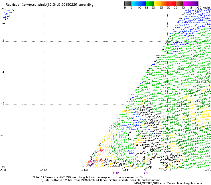Click the NOAA/NESDIS credit line
Viewport: 211px width, 185px height.
pyautogui.click(x=168, y=183)
